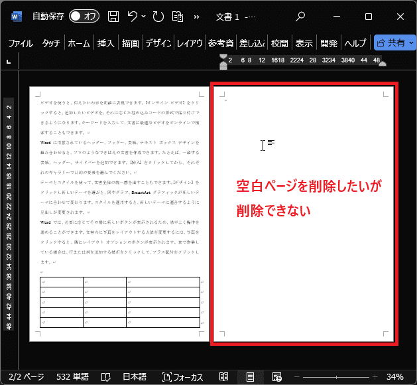Click the ruler tab selector icon
This screenshot has height=385, width=417.
[x=8, y=62]
